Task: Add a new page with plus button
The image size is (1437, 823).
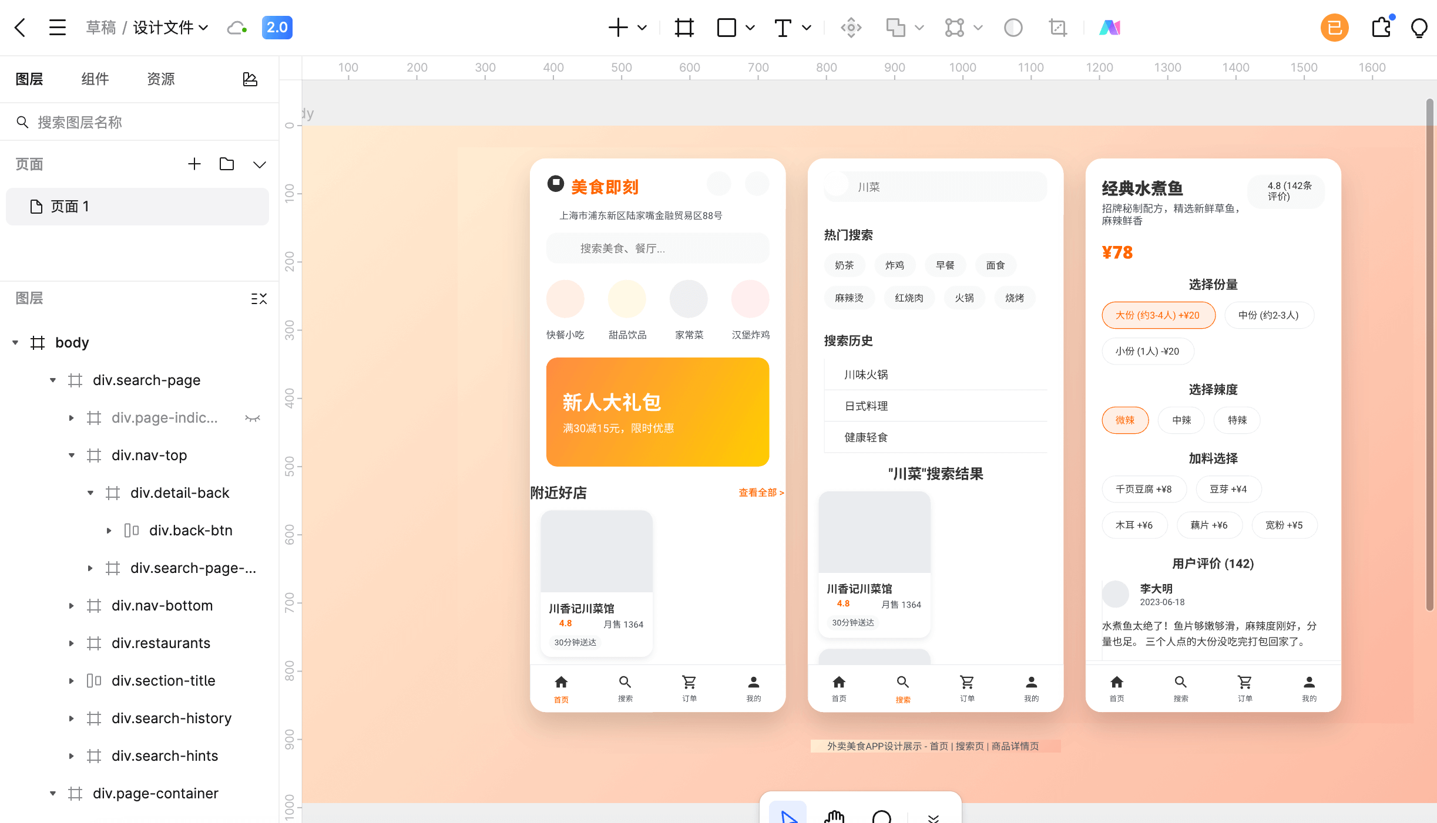Action: (194, 164)
